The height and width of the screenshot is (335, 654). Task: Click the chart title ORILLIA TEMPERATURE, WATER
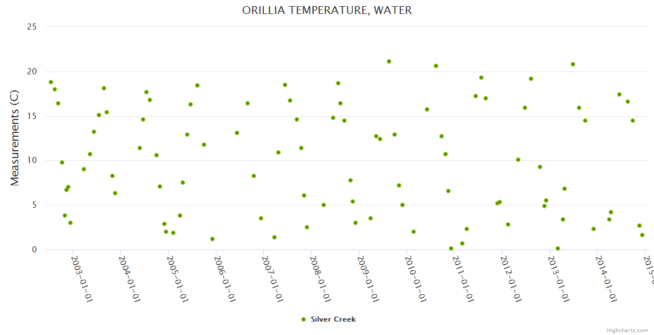[x=327, y=10]
